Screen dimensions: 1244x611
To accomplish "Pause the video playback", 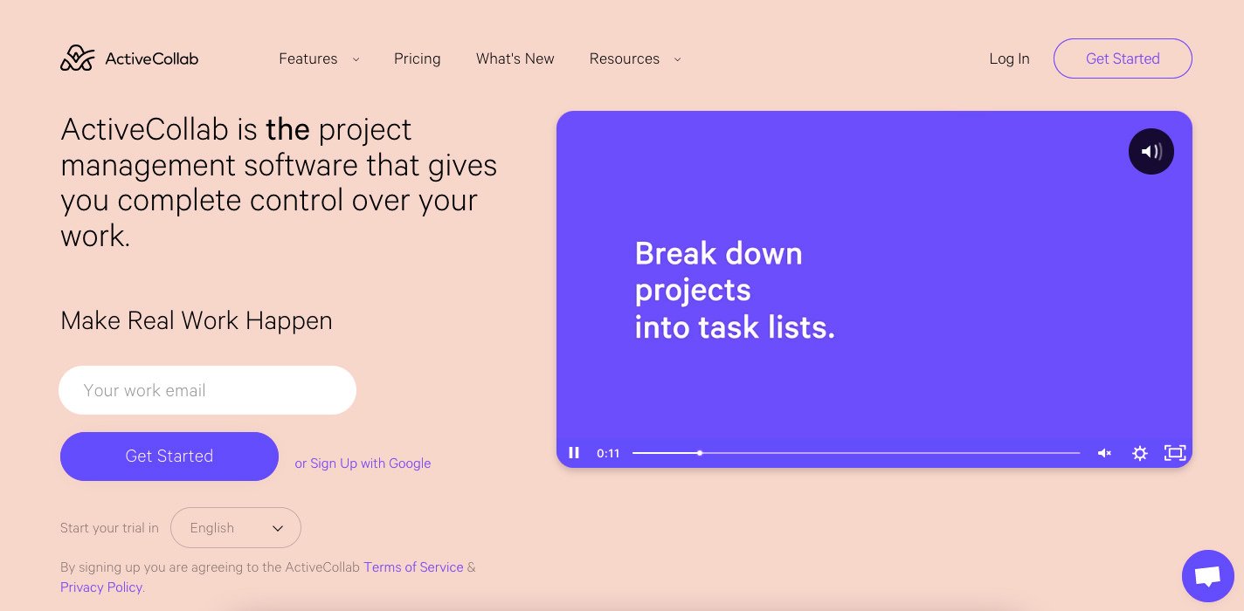I will coord(574,453).
